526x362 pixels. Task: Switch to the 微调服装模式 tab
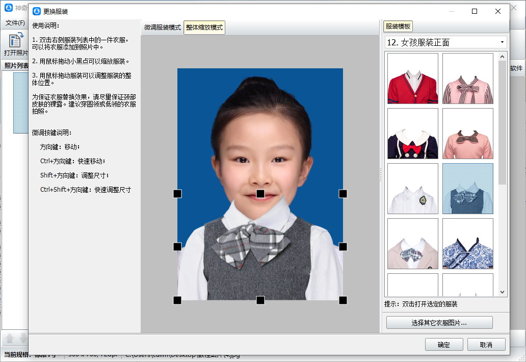162,28
